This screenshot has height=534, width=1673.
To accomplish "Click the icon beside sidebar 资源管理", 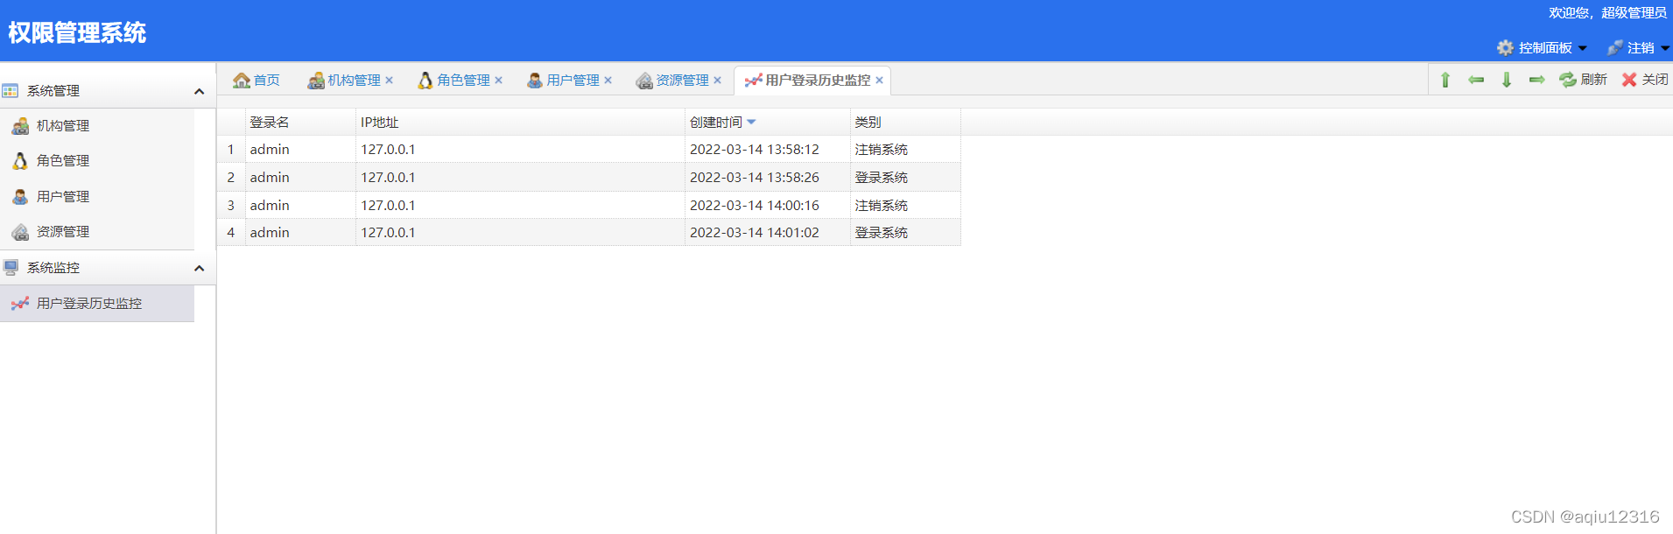I will click(x=20, y=232).
